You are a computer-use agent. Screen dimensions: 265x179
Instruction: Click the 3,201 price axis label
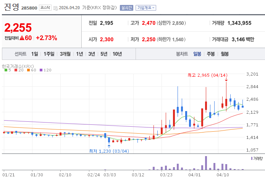point(252,74)
